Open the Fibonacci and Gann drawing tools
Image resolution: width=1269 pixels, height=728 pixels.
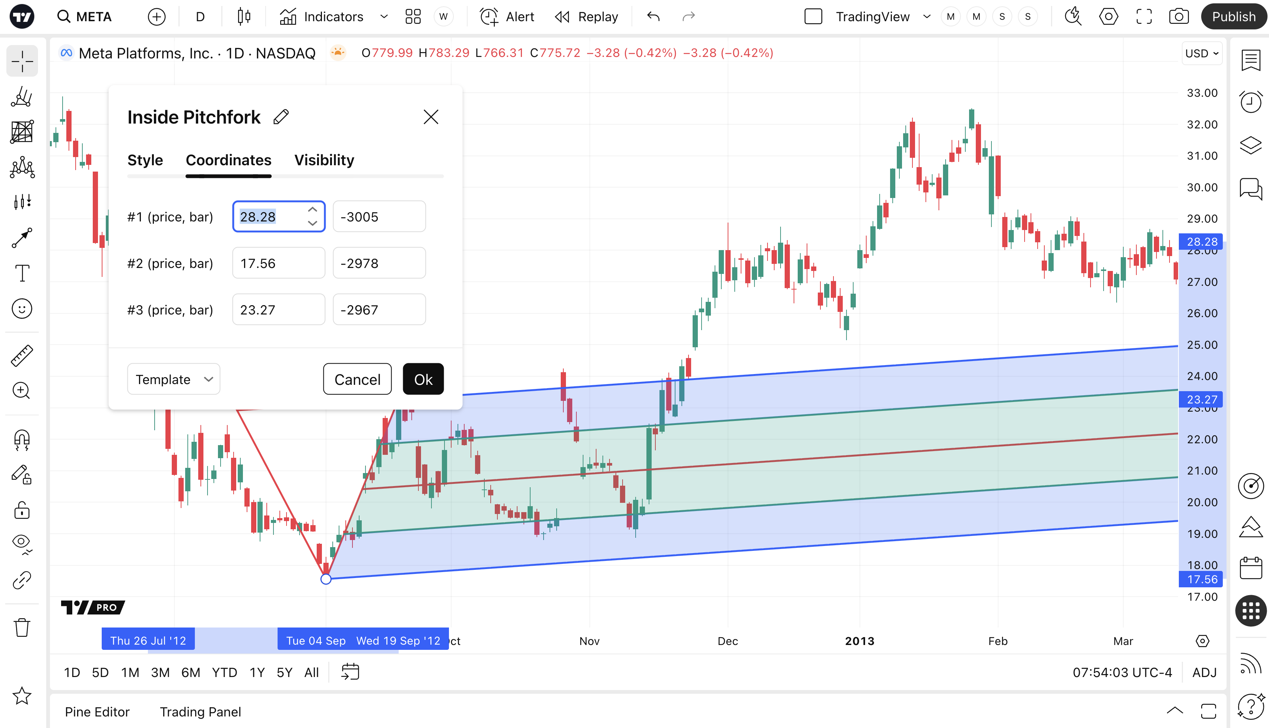22,132
